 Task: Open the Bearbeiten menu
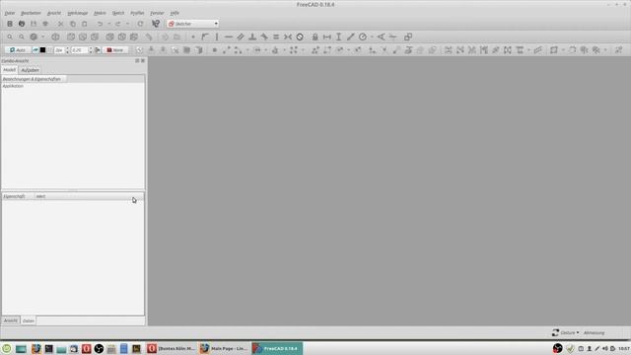31,13
